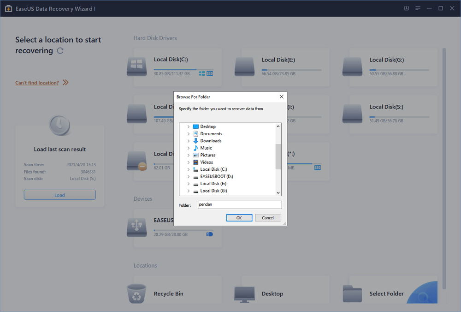The image size is (461, 312).
Task: Click the clock icon above Load last scan result
Action: [59, 126]
